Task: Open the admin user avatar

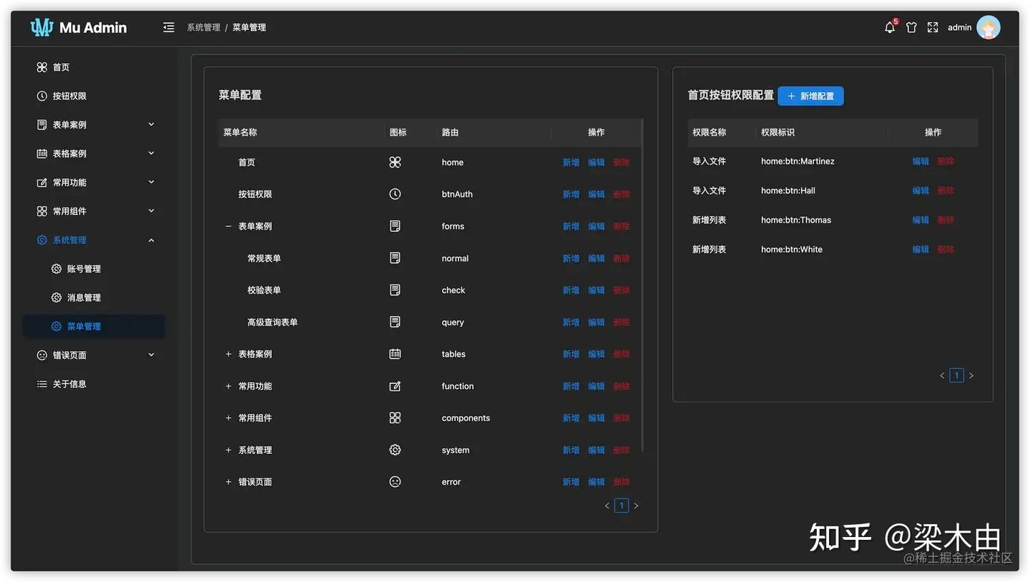Action: click(988, 27)
